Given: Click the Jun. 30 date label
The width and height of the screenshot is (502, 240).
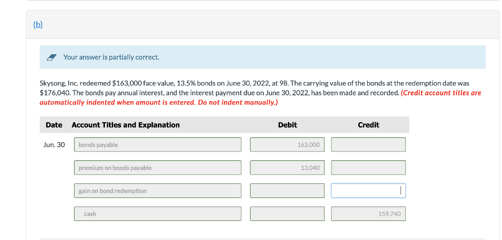Looking at the screenshot, I should click(54, 145).
